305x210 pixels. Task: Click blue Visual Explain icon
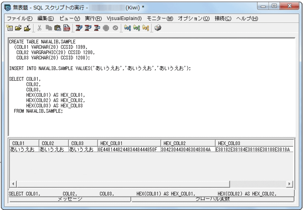(x=127, y=28)
